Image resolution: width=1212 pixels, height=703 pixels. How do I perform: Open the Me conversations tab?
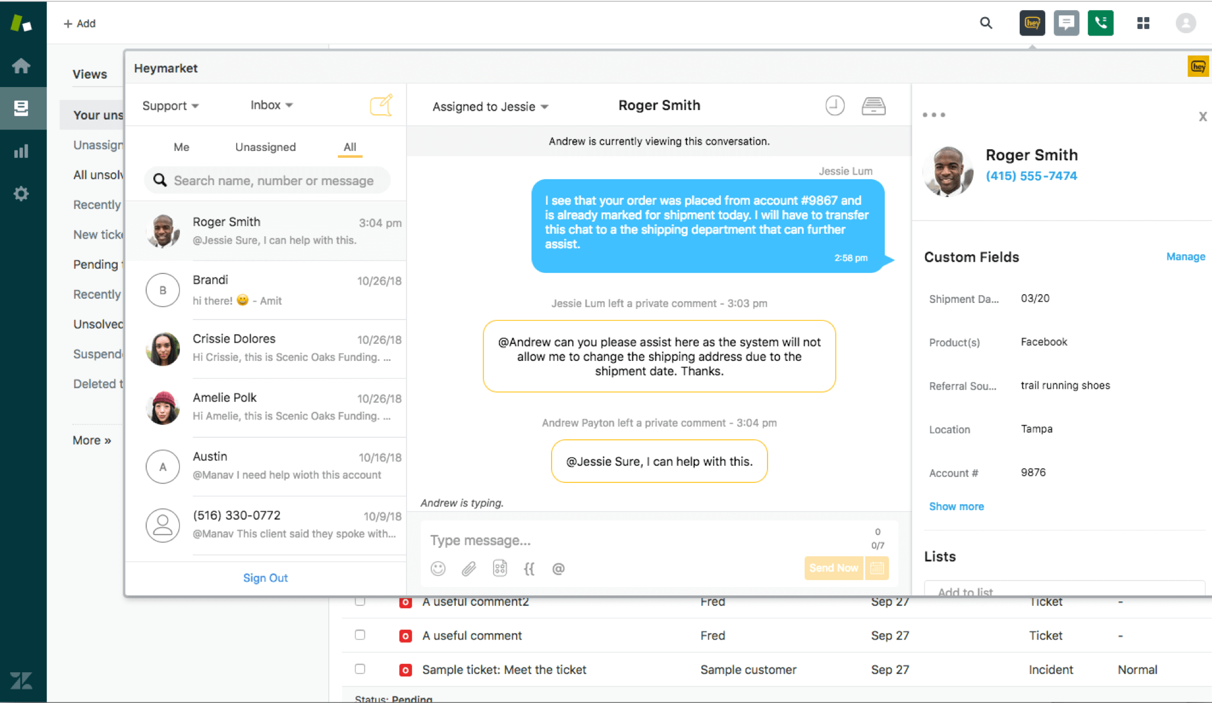point(181,147)
